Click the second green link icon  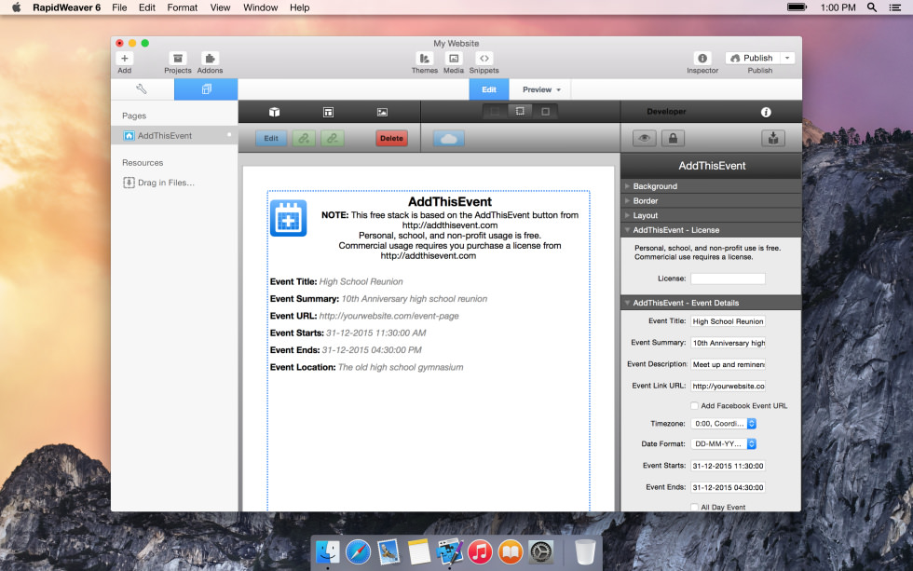pos(333,139)
